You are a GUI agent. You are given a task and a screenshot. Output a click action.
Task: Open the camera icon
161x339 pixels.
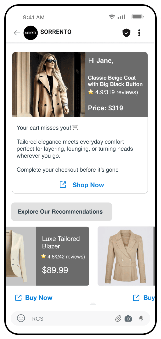point(128,319)
